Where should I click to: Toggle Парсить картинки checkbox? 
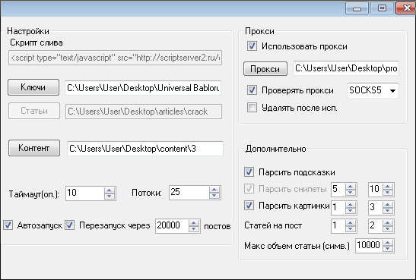click(x=249, y=205)
